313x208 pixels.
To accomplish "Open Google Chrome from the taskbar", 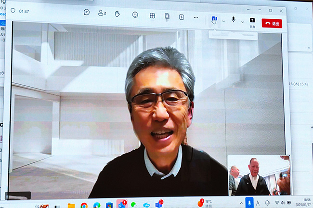I will [84, 206].
